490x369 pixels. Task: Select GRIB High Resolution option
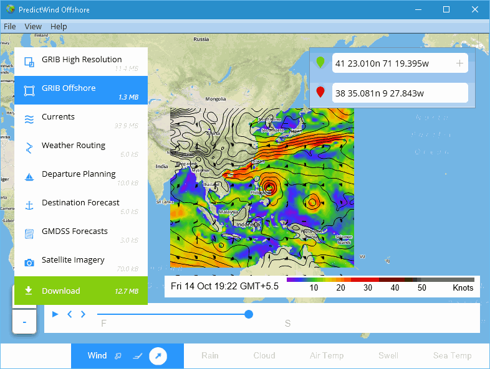pyautogui.click(x=81, y=62)
